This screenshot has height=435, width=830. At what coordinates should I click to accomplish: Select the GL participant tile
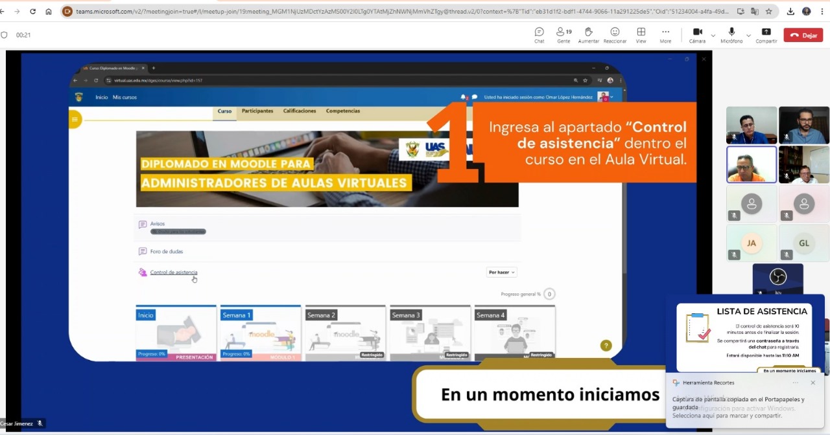(804, 243)
